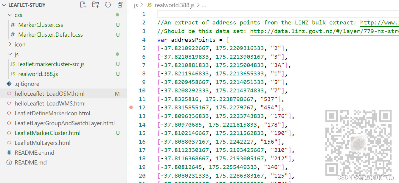
Task: Place cursor in empty line 1
Action: [278, 14]
